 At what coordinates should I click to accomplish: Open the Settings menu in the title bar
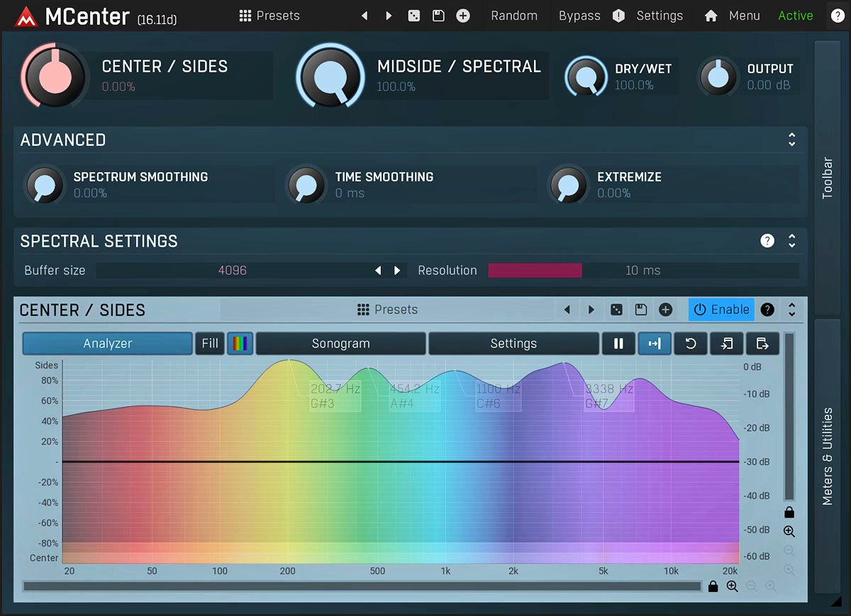point(660,15)
